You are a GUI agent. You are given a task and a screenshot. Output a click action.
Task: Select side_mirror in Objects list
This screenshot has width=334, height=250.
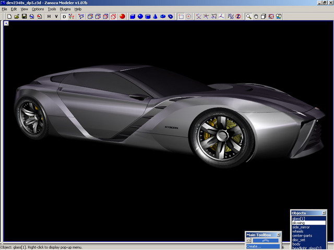302,227
